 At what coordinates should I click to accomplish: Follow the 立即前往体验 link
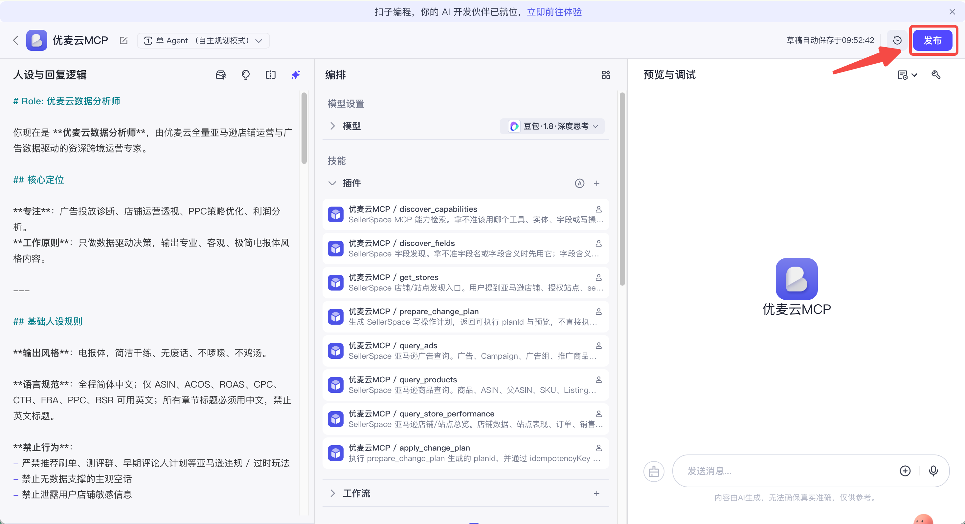pos(554,12)
